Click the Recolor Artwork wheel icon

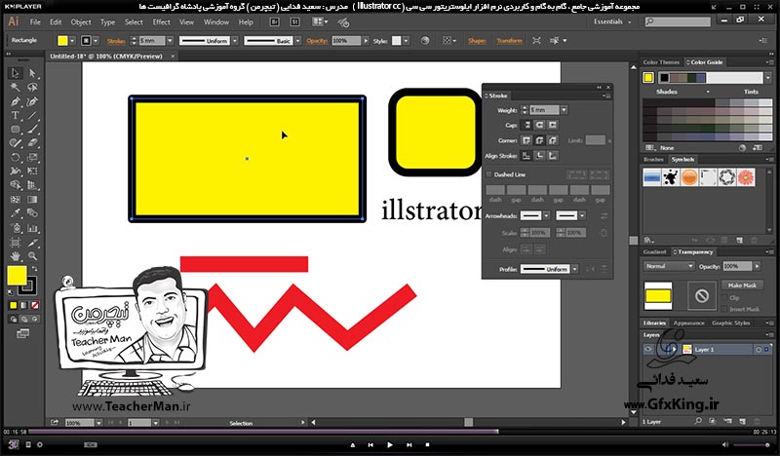pos(425,41)
